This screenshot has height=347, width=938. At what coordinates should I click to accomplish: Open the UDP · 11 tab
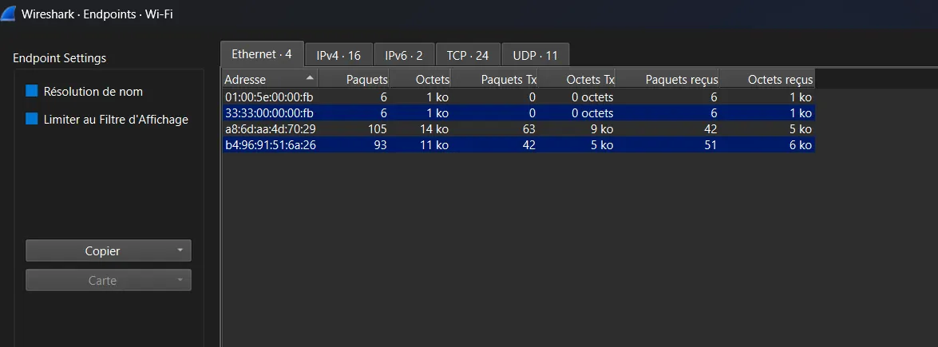coord(535,55)
